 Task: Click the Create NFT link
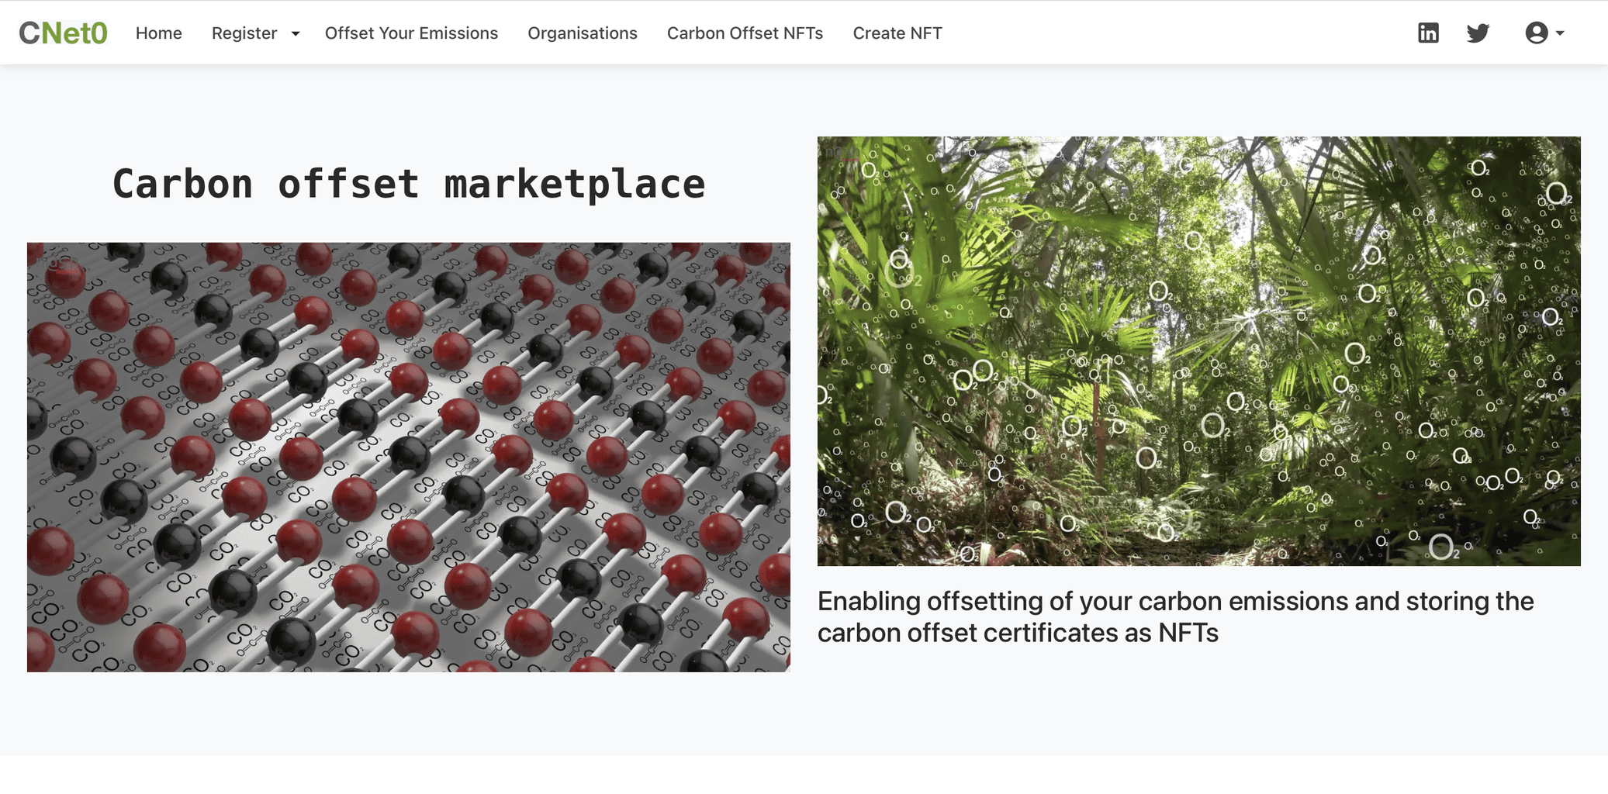point(897,33)
